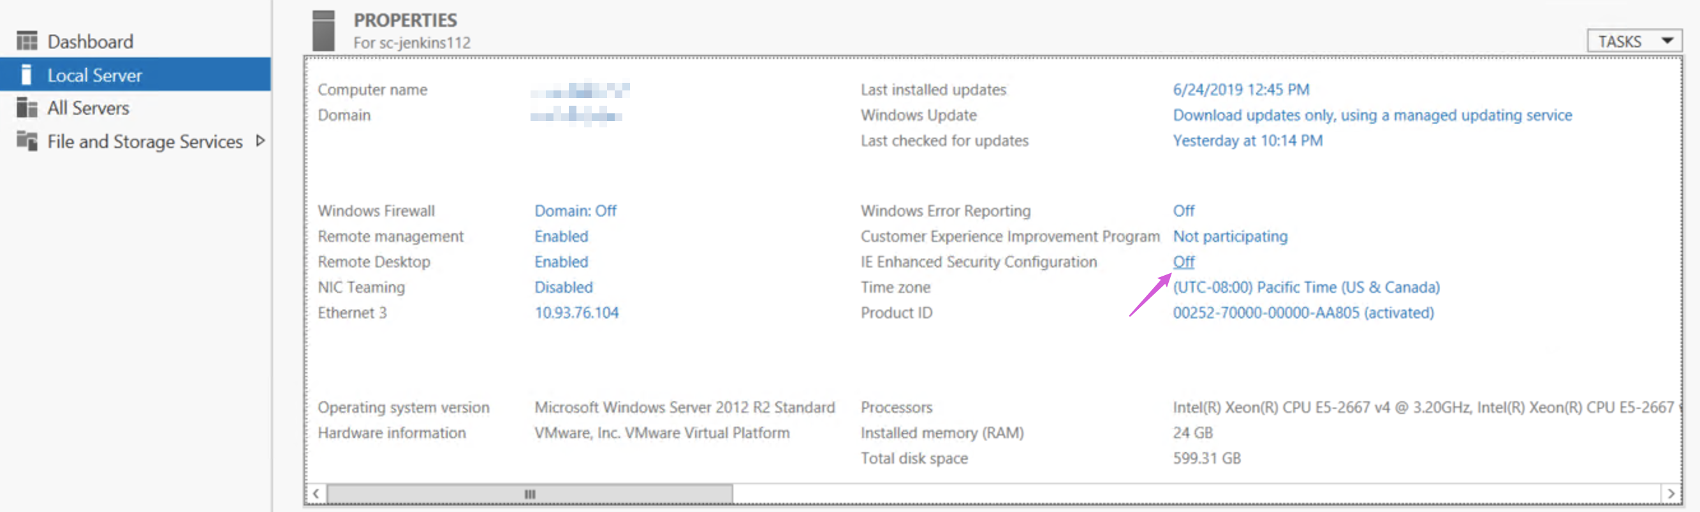Click the 24 GB memory value
The height and width of the screenshot is (512, 1700).
(1192, 433)
